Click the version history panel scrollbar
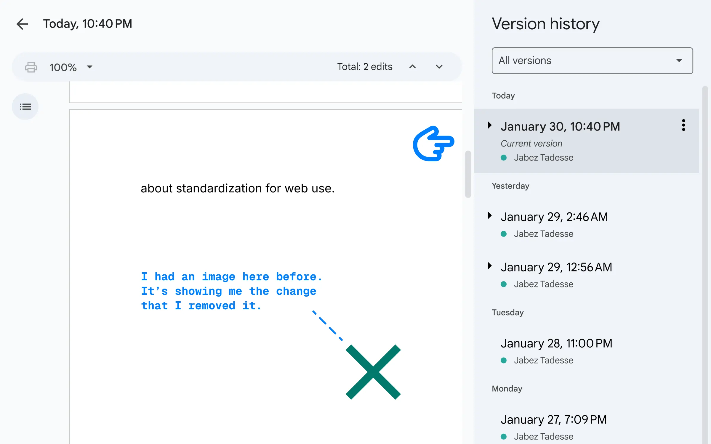 (705, 265)
